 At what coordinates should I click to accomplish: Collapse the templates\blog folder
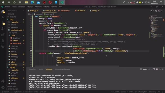pos(16,30)
